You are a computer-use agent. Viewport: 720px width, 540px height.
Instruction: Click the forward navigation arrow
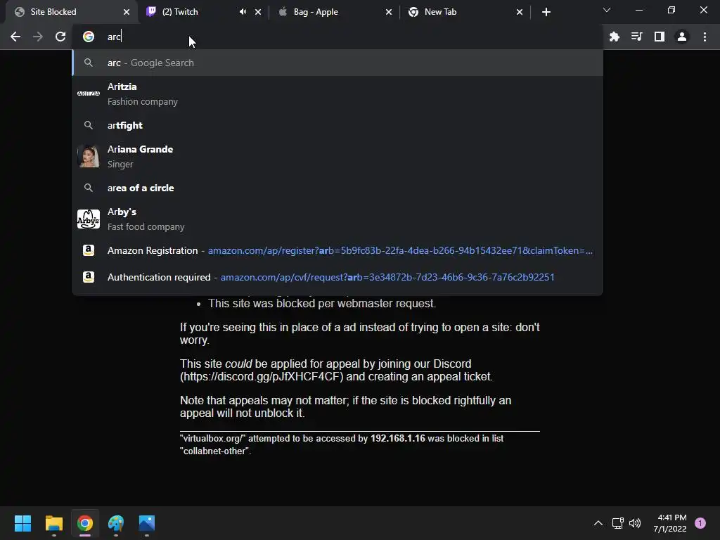click(x=38, y=37)
